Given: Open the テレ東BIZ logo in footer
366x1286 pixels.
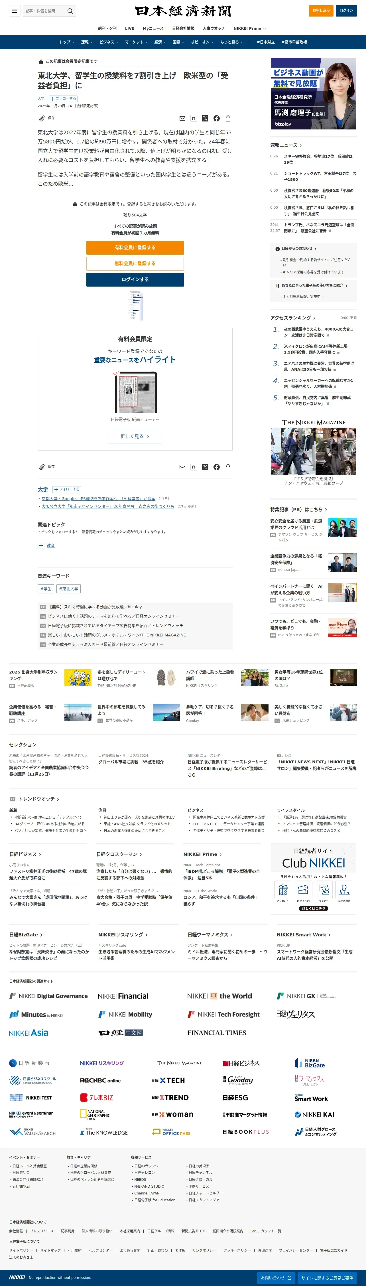Looking at the screenshot, I should (97, 1097).
